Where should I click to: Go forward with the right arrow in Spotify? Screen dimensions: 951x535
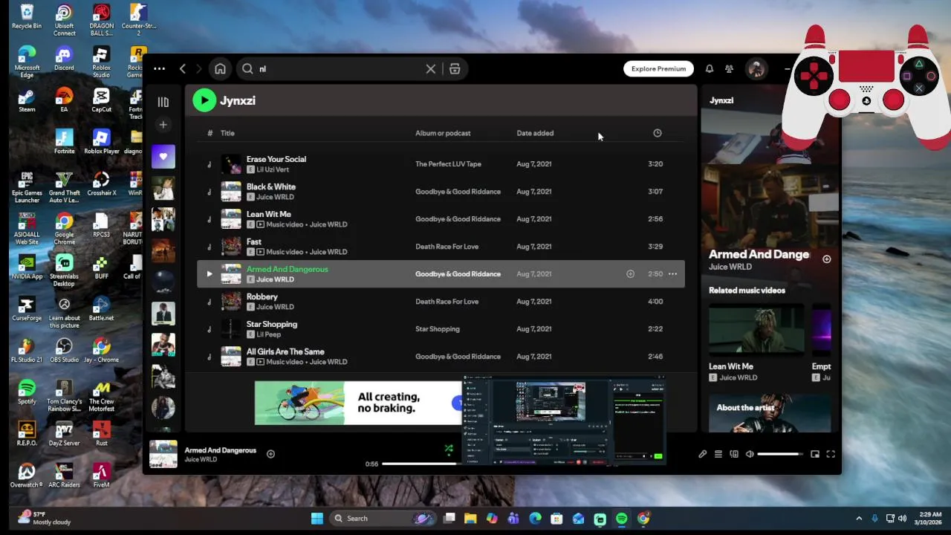[199, 68]
